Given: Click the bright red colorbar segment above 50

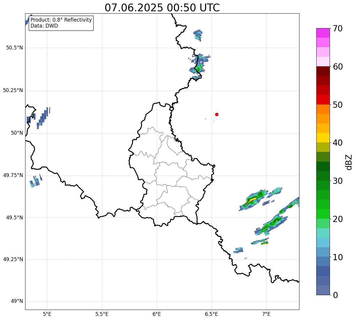Looking at the screenshot, I should tap(323, 99).
